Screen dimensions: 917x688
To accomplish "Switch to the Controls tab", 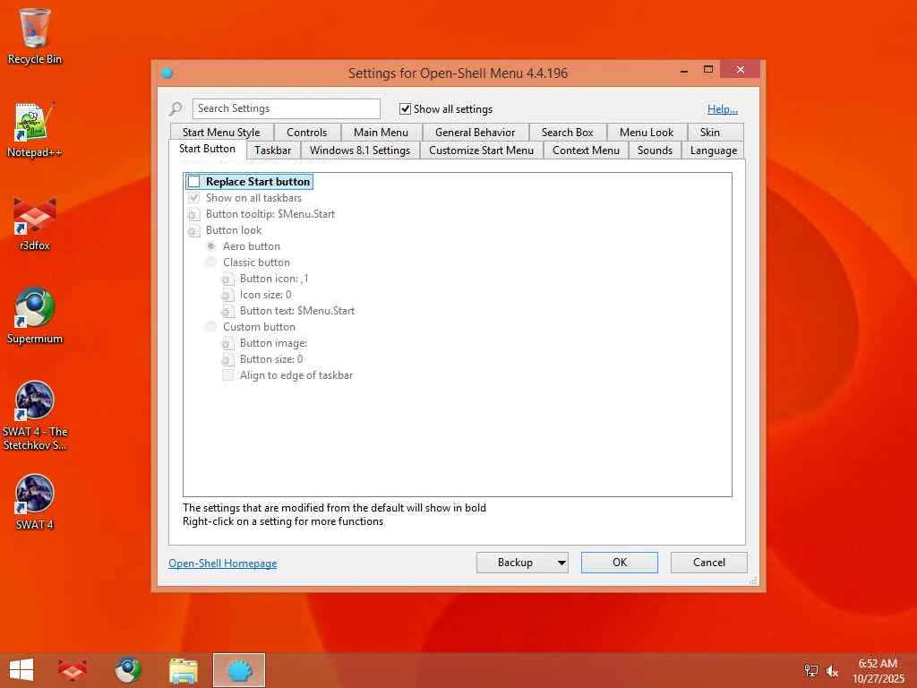I will point(306,133).
